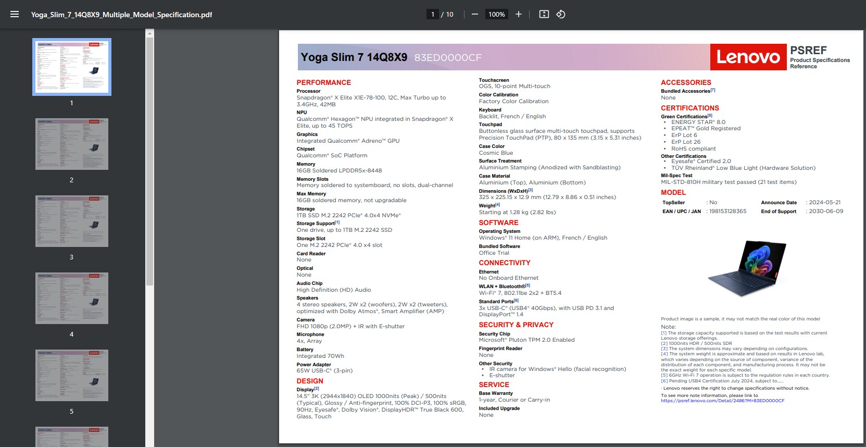Click the Yoga Slim 7 14Q8X9 title
The image size is (866, 447).
point(354,57)
